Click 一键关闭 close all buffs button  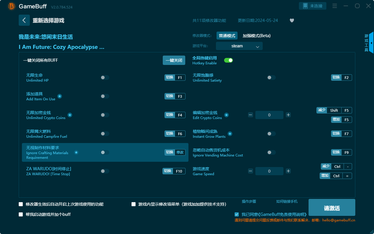tap(174, 60)
